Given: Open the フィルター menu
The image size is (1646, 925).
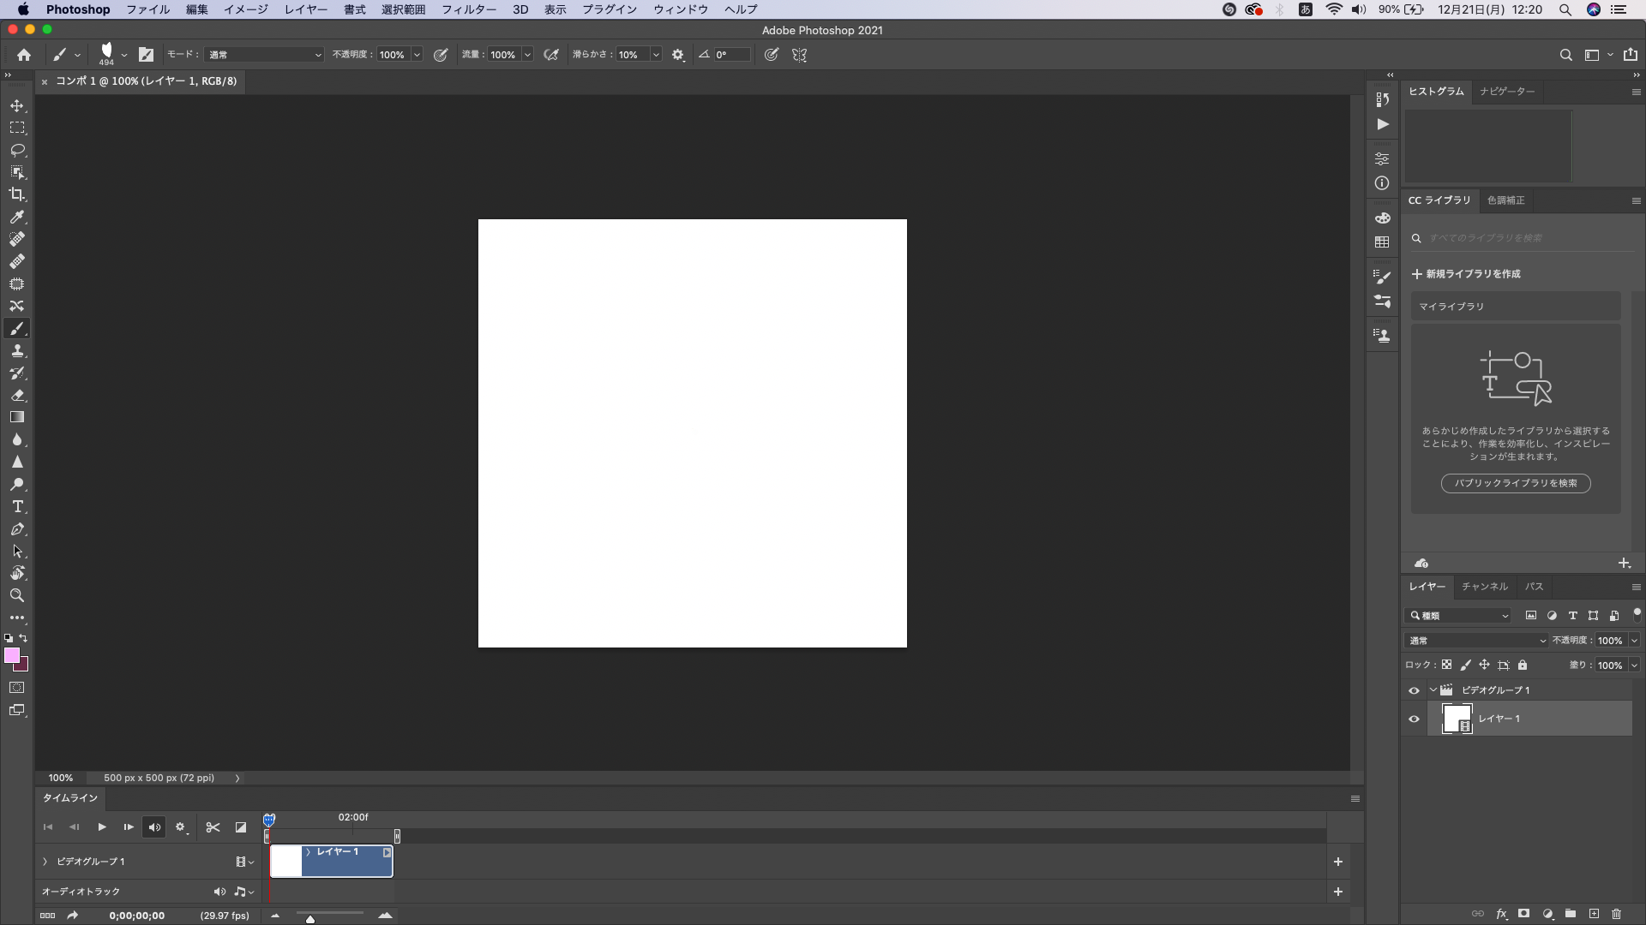Looking at the screenshot, I should pyautogui.click(x=468, y=9).
